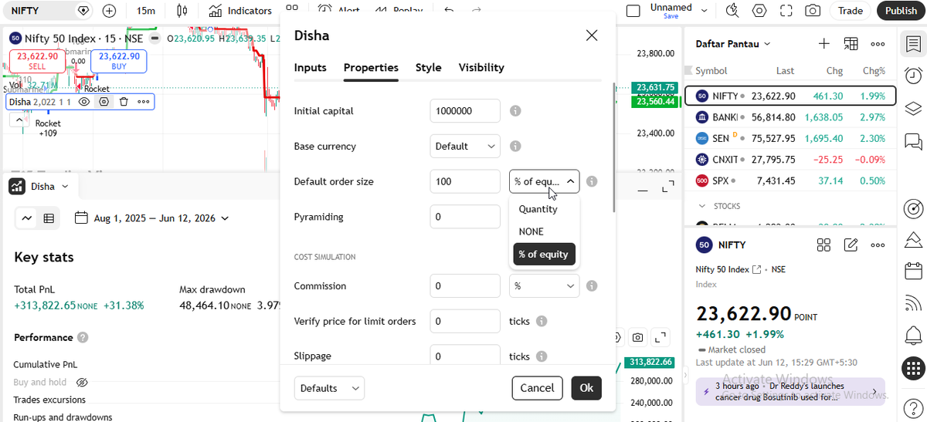Click the Publish button

pyautogui.click(x=901, y=11)
